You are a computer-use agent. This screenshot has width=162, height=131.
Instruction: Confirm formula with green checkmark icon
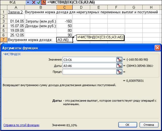tap(38, 2)
